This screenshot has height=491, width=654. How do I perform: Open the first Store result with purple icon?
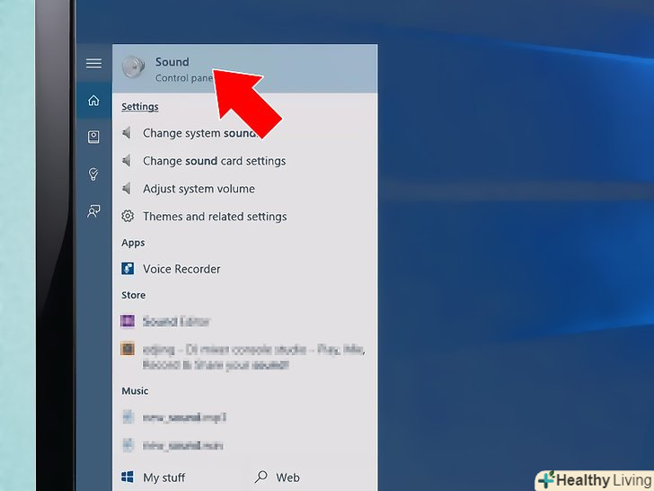point(245,321)
